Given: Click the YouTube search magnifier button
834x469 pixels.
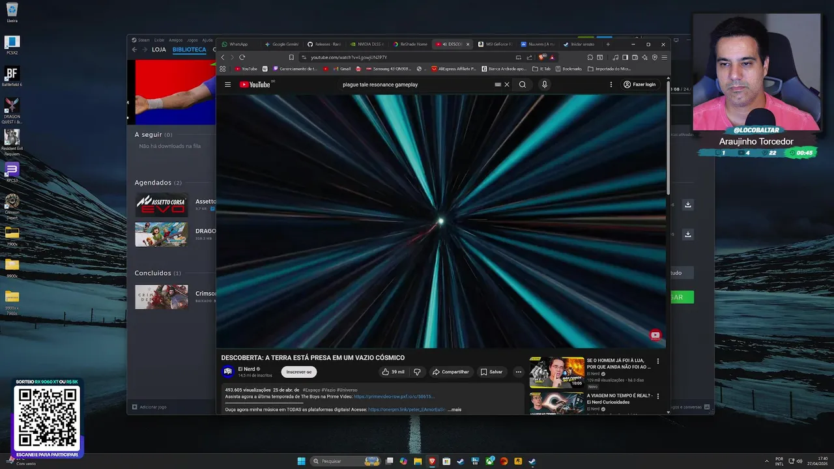Looking at the screenshot, I should click(x=523, y=85).
